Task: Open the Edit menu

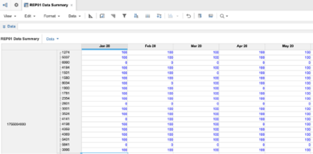Action: 30,16
